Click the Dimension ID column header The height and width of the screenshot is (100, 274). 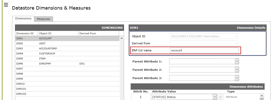27,33
